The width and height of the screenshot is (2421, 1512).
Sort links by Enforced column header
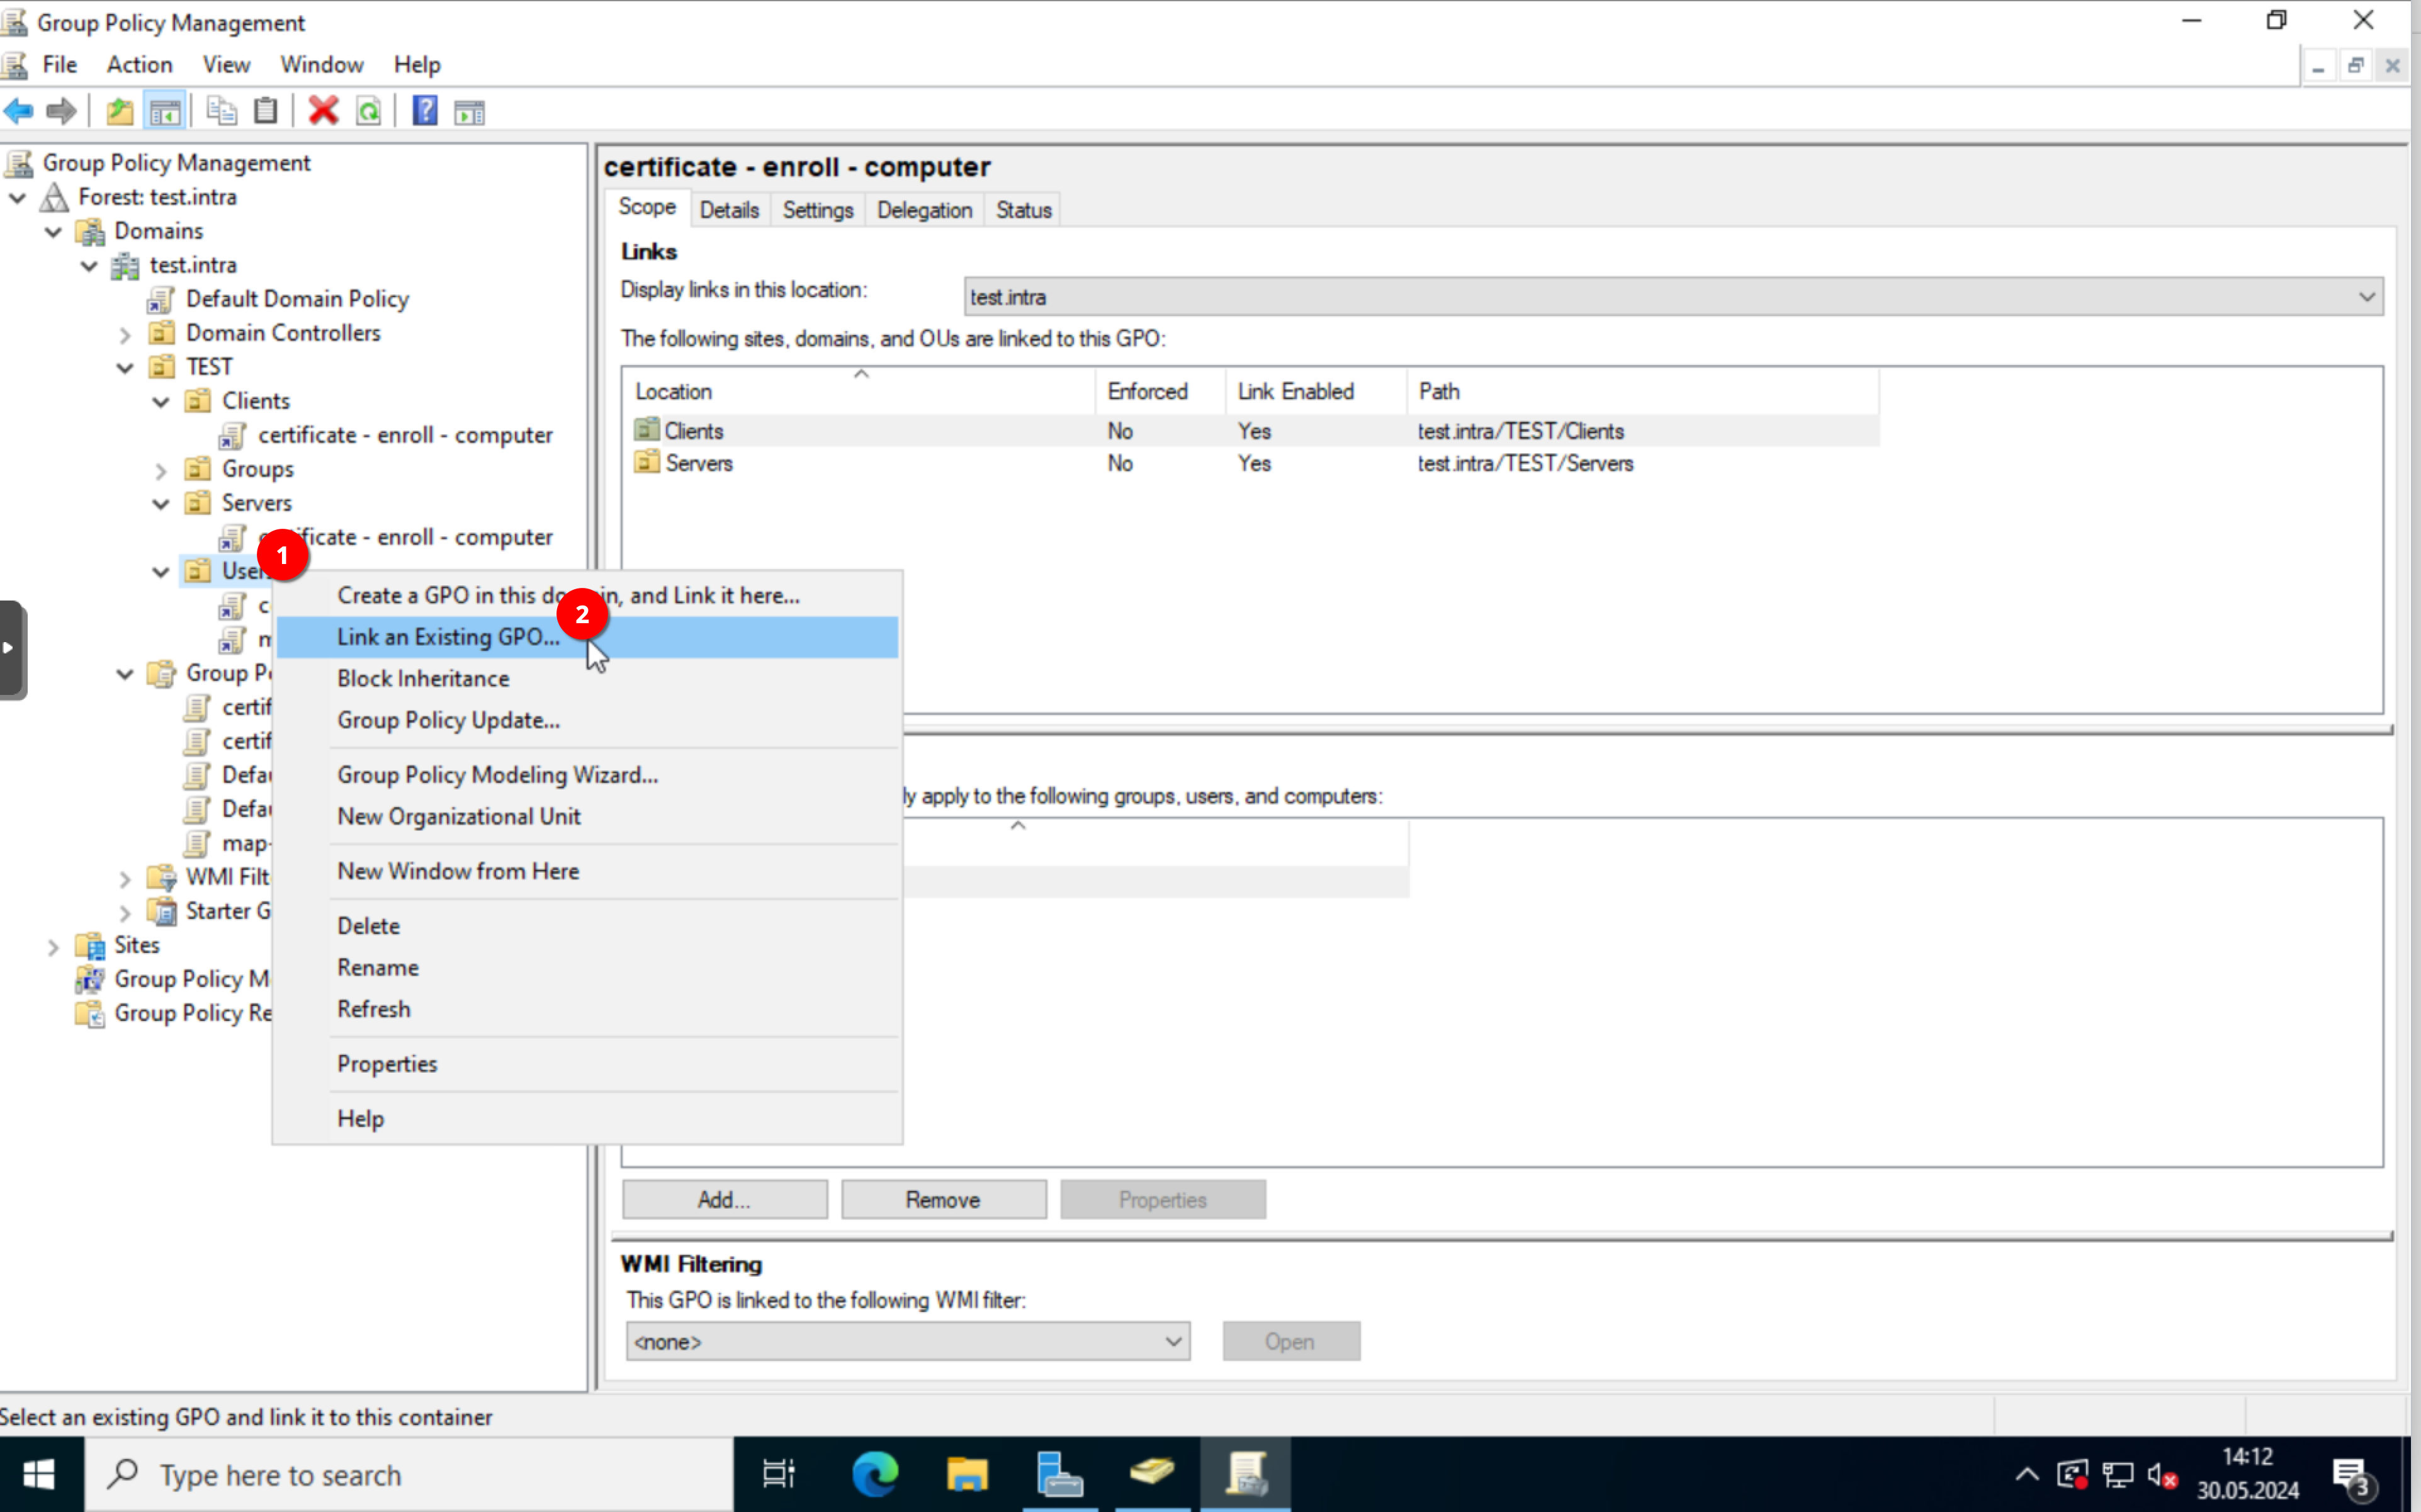(1160, 391)
